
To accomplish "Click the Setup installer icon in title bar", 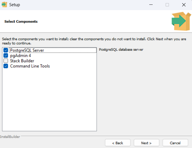I will [4, 5].
